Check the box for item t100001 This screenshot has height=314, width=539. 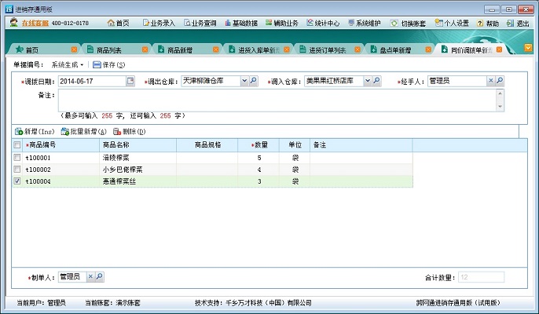17,158
